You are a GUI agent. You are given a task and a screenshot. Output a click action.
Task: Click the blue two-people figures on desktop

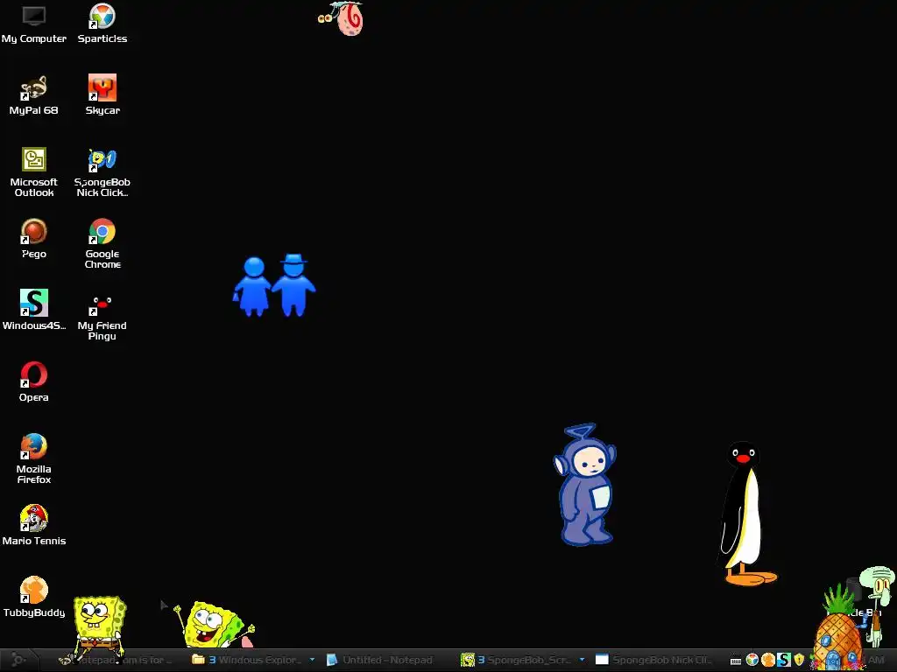(274, 285)
